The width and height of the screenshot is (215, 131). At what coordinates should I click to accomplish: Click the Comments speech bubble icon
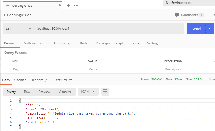coord(177,15)
